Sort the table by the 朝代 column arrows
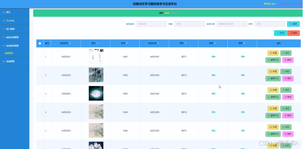 [x=186, y=43]
